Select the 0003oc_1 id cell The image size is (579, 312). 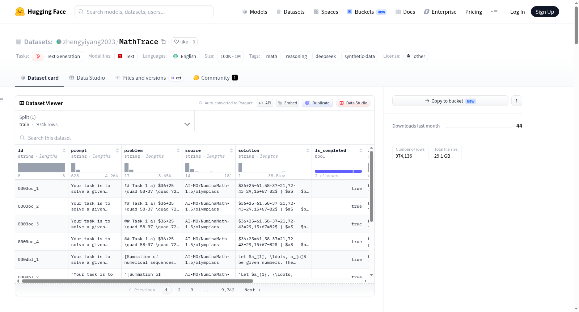click(x=42, y=188)
